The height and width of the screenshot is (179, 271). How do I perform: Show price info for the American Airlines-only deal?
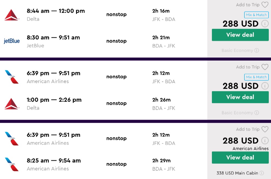(265, 141)
